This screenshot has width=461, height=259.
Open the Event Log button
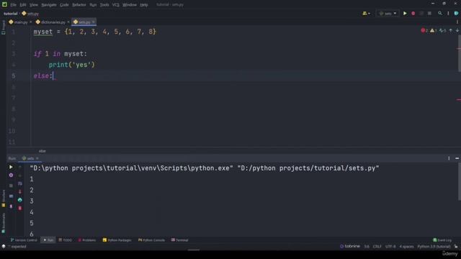pyautogui.click(x=442, y=240)
